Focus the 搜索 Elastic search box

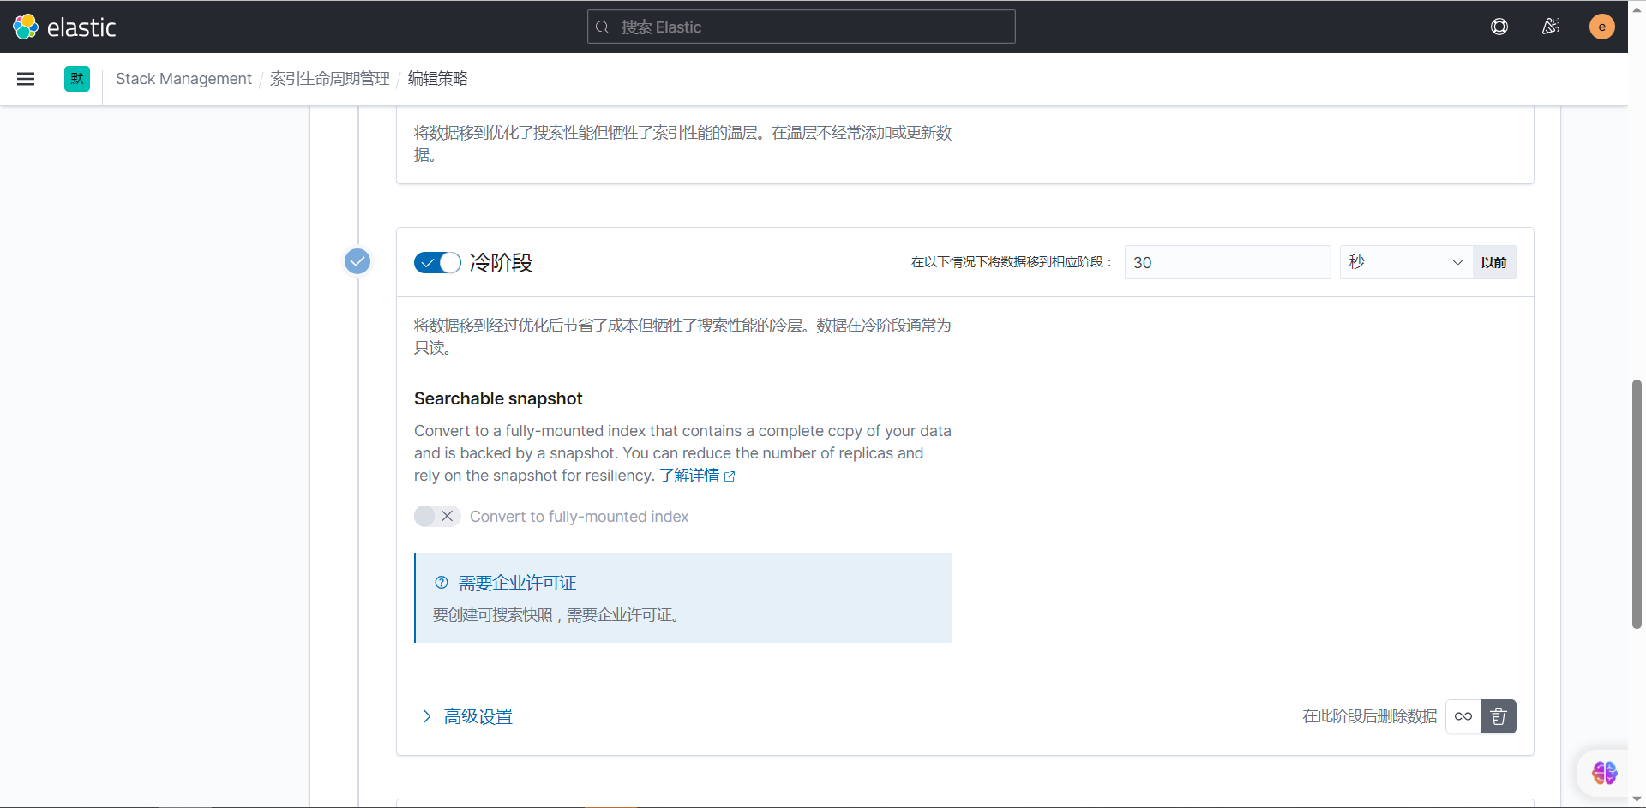click(x=802, y=27)
